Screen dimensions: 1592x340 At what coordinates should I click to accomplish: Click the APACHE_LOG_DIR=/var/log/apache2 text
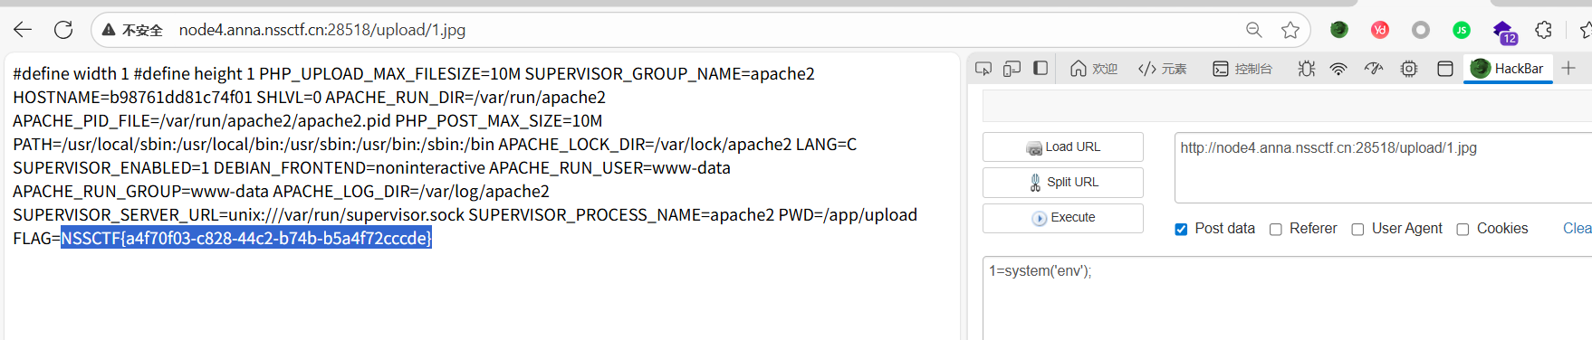click(x=411, y=191)
